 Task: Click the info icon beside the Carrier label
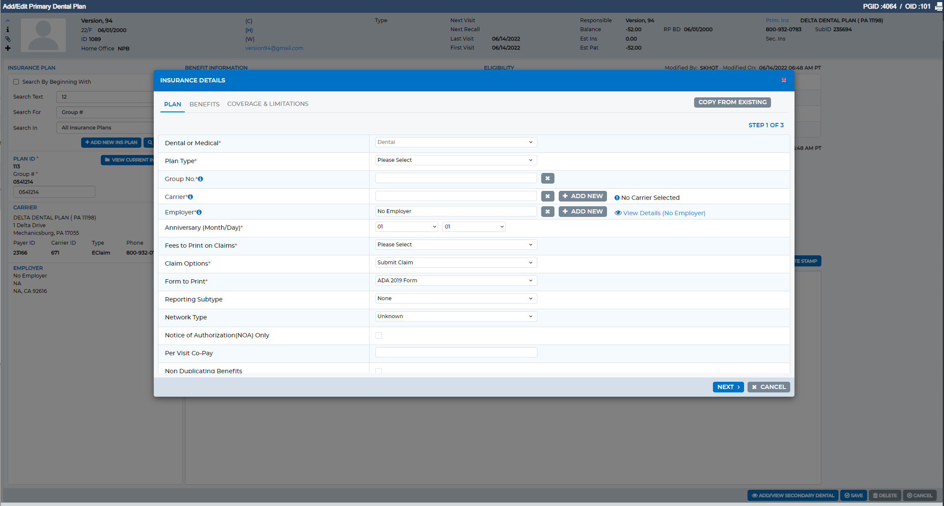coord(191,197)
